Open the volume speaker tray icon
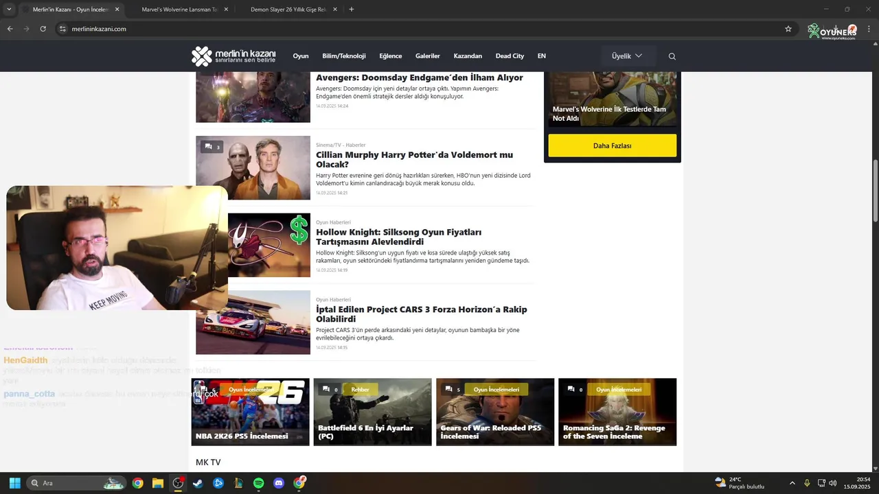This screenshot has width=879, height=494. [x=833, y=483]
